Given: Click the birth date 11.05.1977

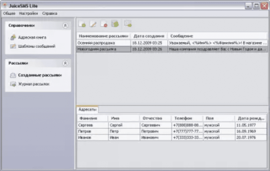Looking at the screenshot, I should (251, 125).
